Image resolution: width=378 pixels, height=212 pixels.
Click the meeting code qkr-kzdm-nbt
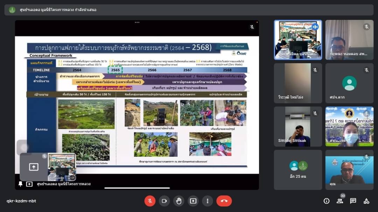21,201
